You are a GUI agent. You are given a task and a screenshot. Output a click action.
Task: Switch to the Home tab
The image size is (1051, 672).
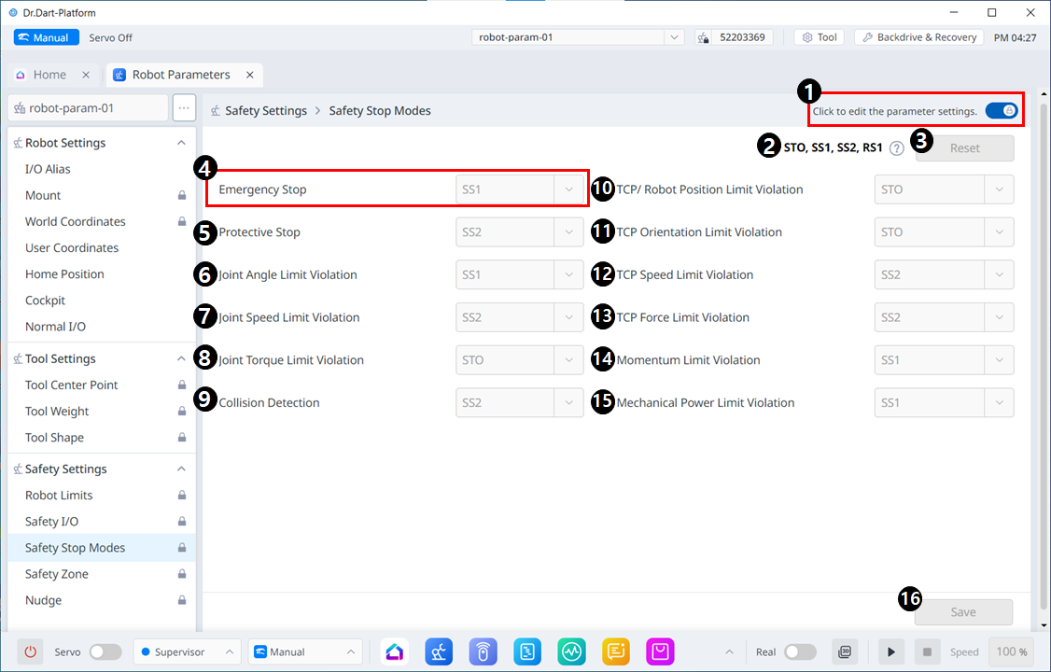(49, 75)
